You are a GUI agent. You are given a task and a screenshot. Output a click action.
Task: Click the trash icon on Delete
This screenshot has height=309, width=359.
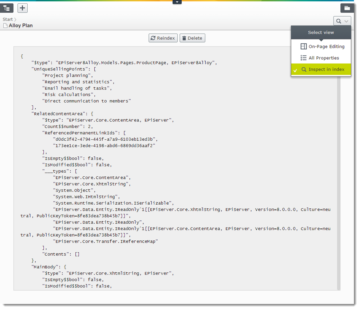point(184,38)
